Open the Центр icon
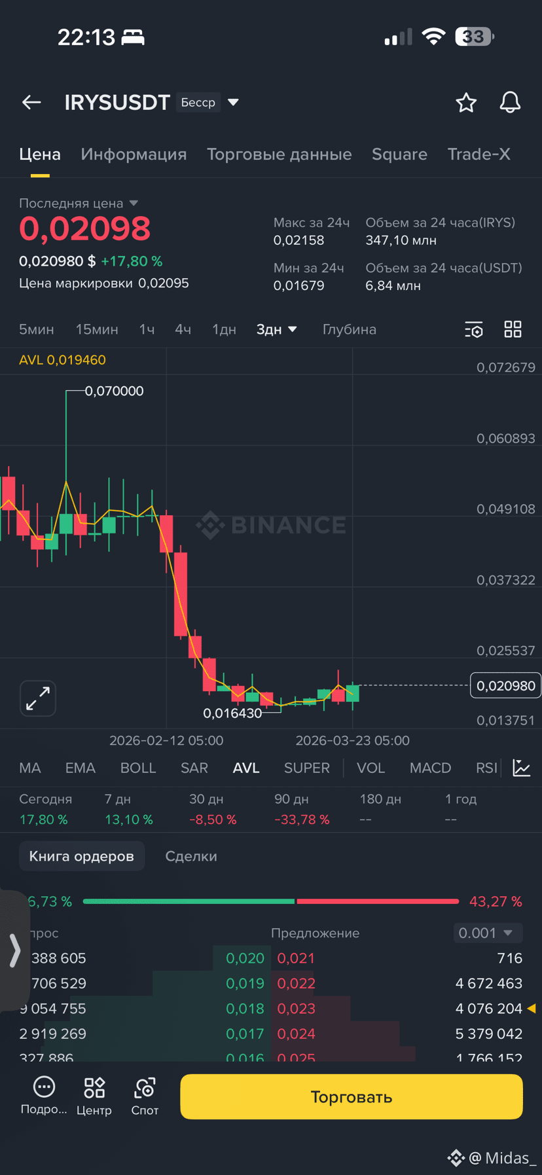 pos(94,1096)
